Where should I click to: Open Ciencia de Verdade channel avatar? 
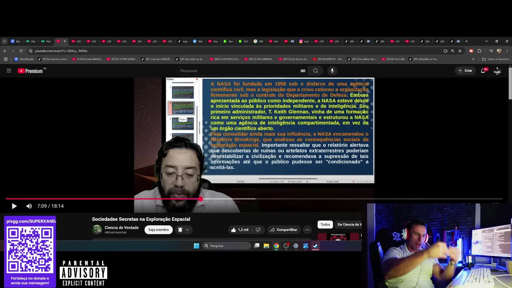click(97, 230)
